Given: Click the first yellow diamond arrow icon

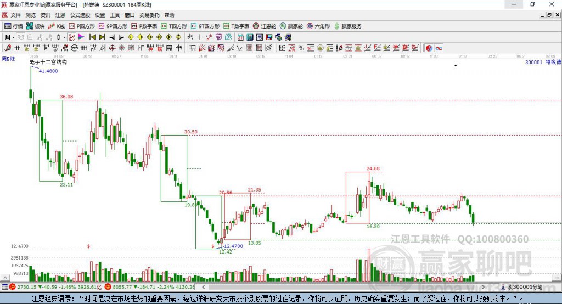Looking at the screenshot, I should pyautogui.click(x=131, y=37).
